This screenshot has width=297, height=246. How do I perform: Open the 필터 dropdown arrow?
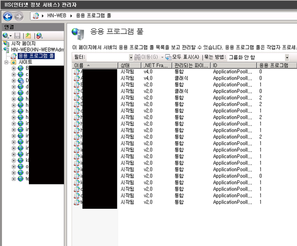pos(131,57)
